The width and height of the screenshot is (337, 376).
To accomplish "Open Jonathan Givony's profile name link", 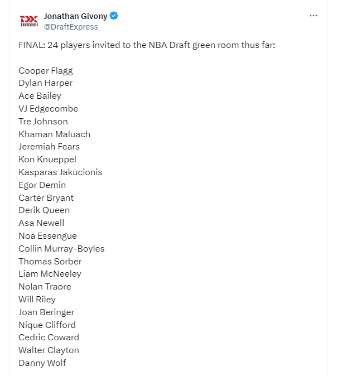I will tap(75, 16).
